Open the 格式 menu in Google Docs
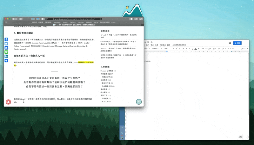Screen dimensions: 254x145 152,45
